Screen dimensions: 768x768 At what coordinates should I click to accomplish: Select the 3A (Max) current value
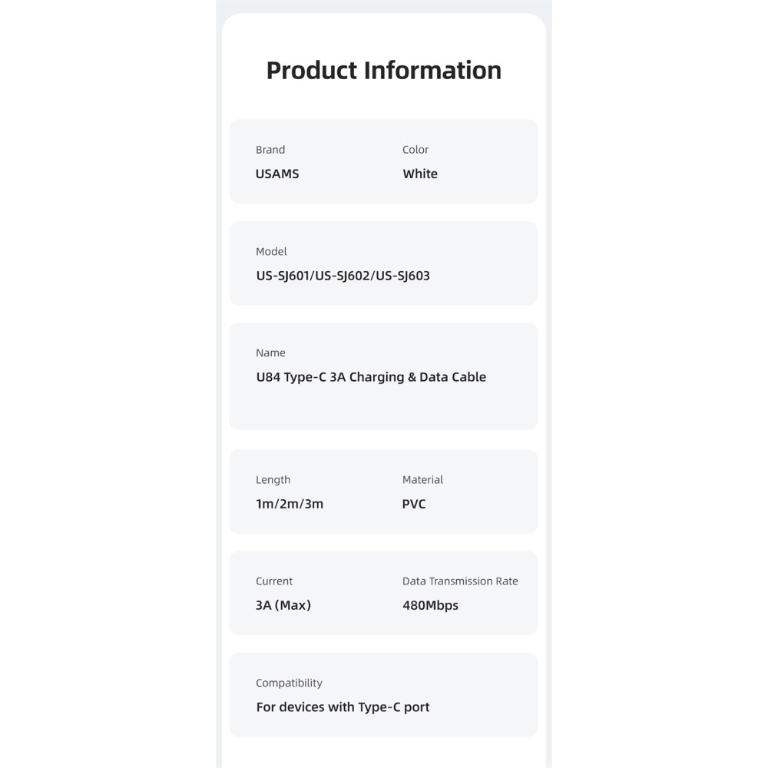[x=283, y=605]
